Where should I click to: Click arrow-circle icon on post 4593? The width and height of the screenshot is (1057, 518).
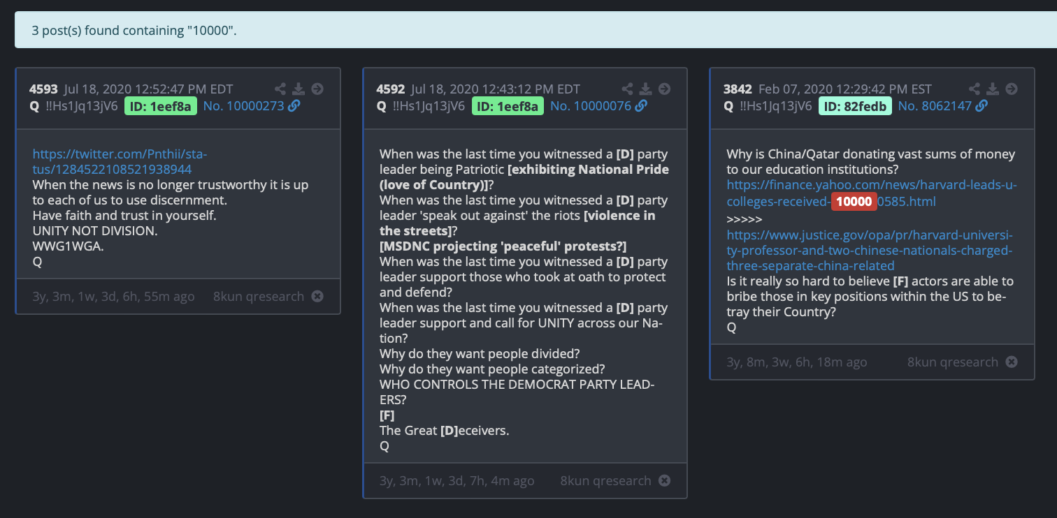pos(317,89)
